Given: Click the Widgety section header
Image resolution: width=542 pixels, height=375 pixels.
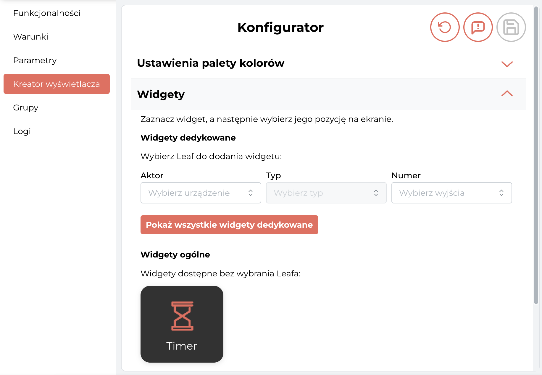Looking at the screenshot, I should pyautogui.click(x=328, y=94).
